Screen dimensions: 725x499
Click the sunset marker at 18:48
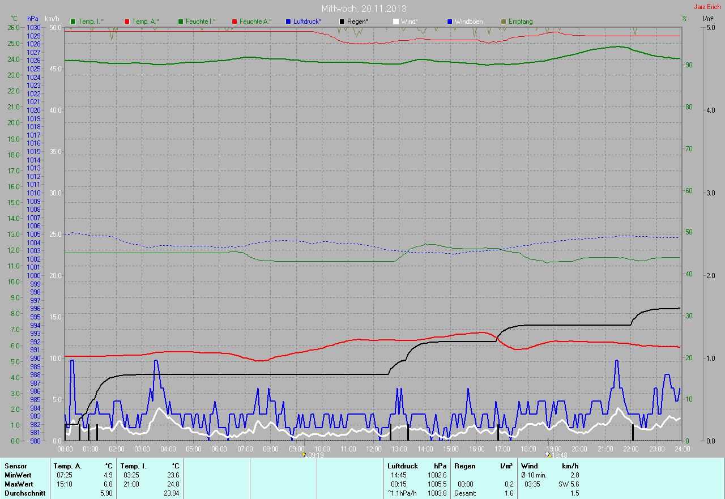[548, 455]
